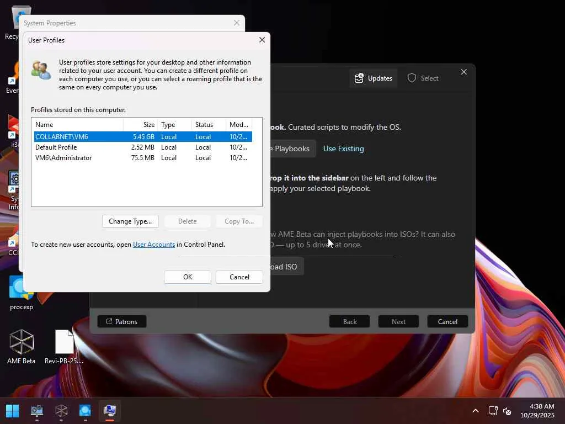Click the Type column header

pyautogui.click(x=174, y=125)
